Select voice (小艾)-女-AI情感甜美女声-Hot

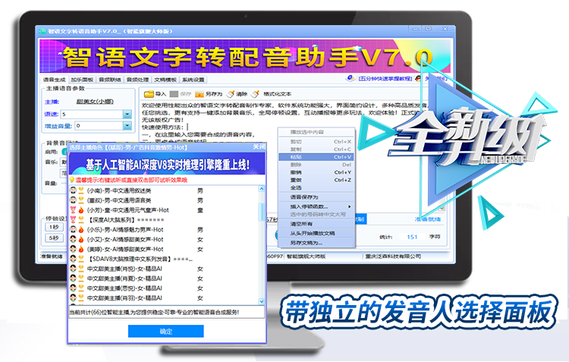125,239
